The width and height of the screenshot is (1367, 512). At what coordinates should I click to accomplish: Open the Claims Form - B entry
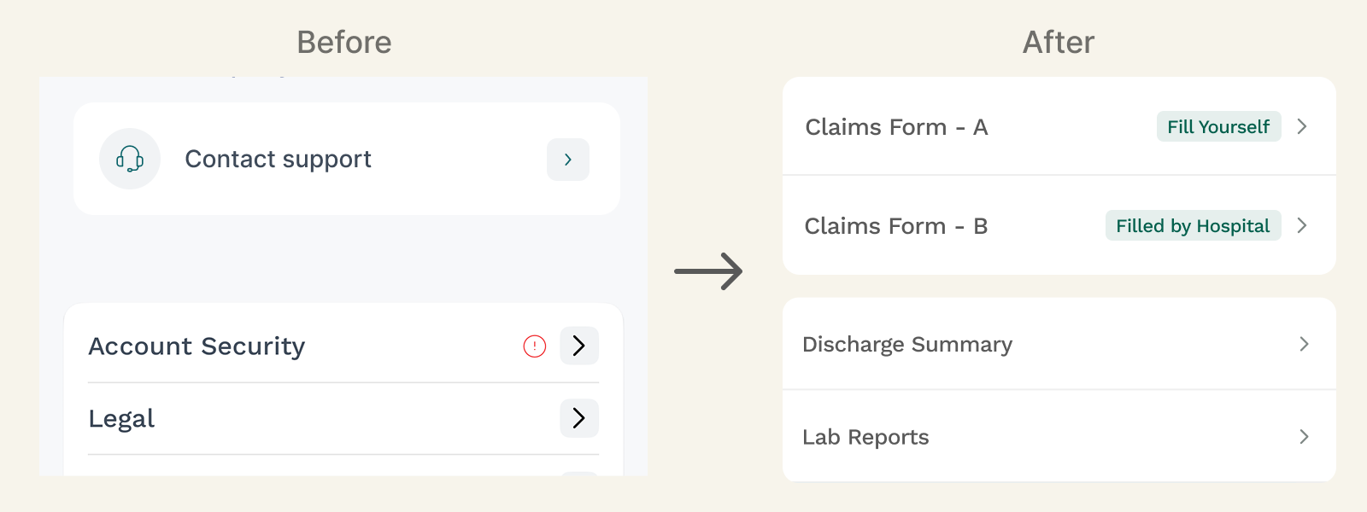click(1059, 225)
